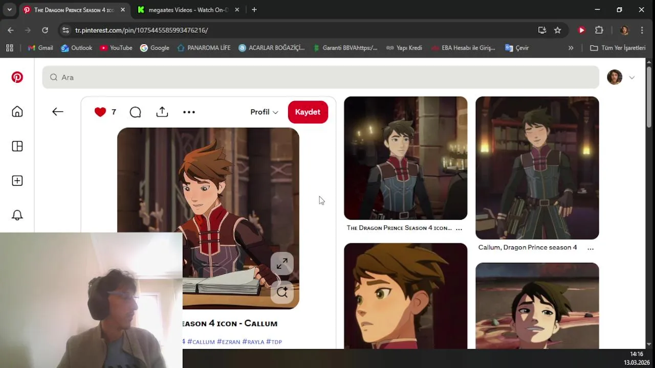Share the pin using the upload icon
This screenshot has width=655, height=368.
[162, 112]
